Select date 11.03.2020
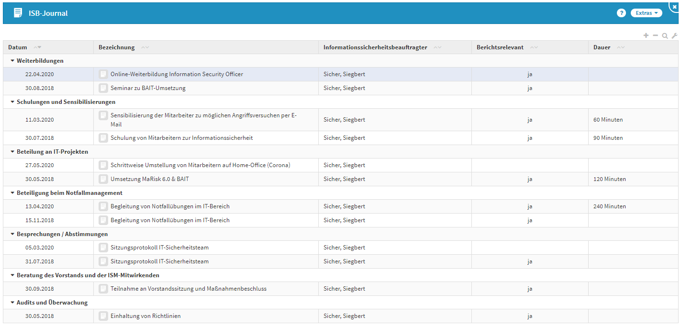The width and height of the screenshot is (681, 328). [x=40, y=120]
